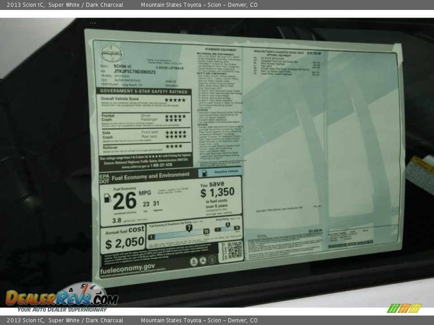
Task: Click the fuel pump icon beside 26 MPG
Action: point(108,198)
